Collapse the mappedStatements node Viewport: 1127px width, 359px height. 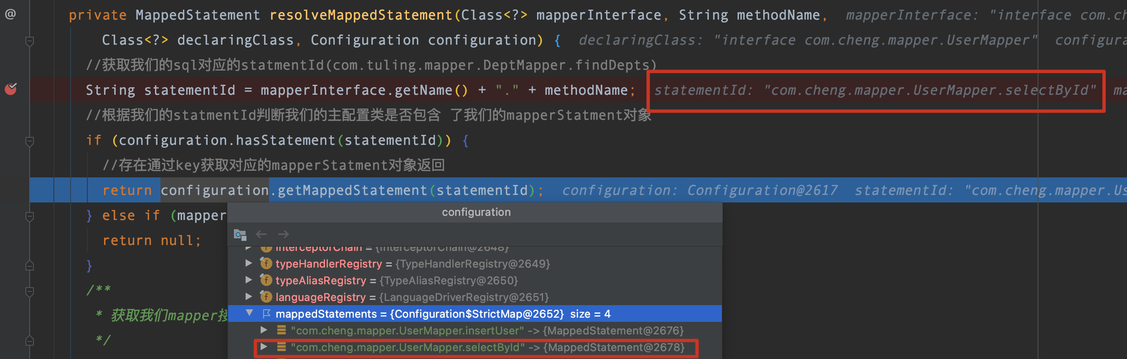click(249, 313)
